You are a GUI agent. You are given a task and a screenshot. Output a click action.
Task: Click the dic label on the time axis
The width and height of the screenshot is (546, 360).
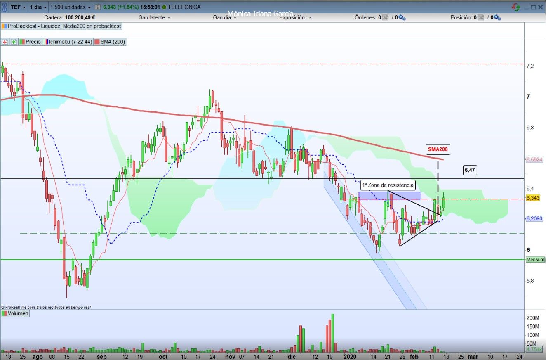[292, 357]
